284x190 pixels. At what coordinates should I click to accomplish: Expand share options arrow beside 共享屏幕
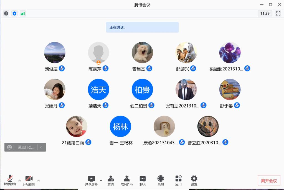[x=101, y=180]
